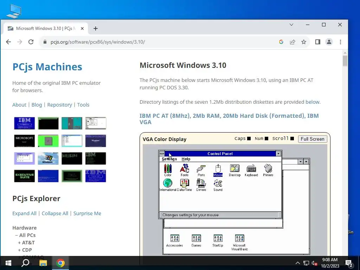Open the Settings menu in Control Panel

click(x=169, y=159)
